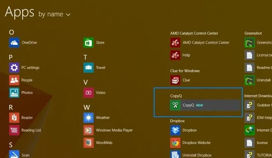Open lowercase license file under Internet Download
The height and width of the screenshot is (158, 272).
(x=256, y=143)
